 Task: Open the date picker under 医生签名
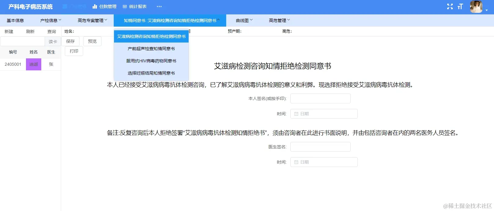pyautogui.click(x=324, y=162)
